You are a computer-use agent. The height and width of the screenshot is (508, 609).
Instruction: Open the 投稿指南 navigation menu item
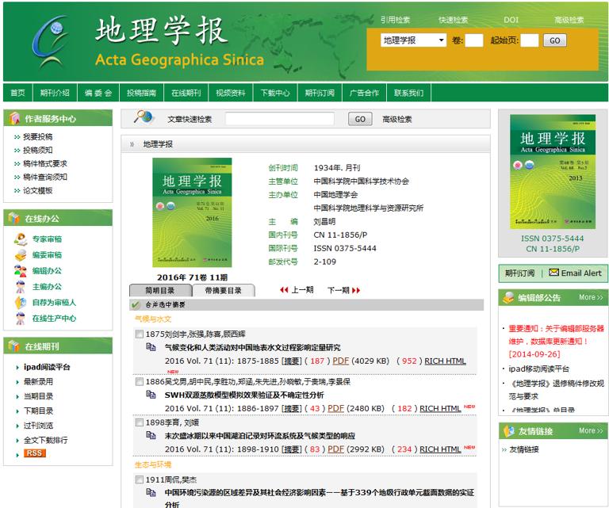pos(142,93)
